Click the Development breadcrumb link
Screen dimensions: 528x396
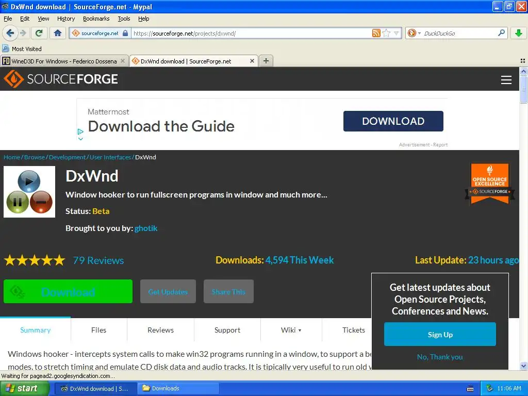tap(68, 157)
